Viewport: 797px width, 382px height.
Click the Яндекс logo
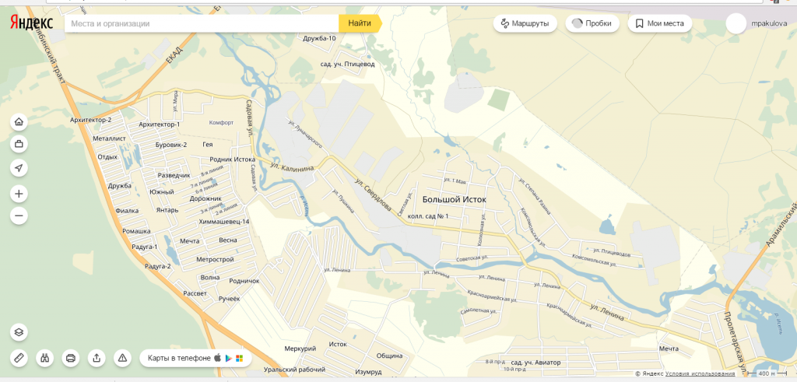[31, 23]
